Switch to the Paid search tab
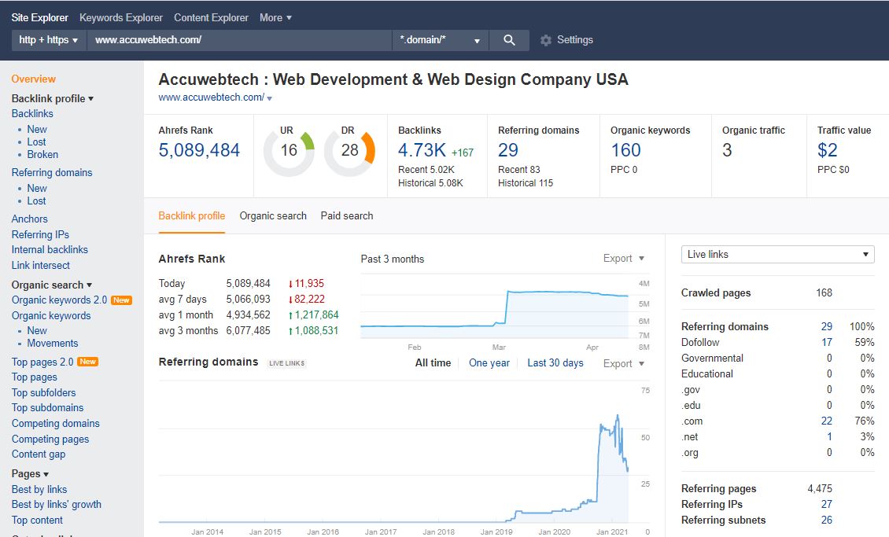Viewport: 889px width, 537px height. [347, 215]
